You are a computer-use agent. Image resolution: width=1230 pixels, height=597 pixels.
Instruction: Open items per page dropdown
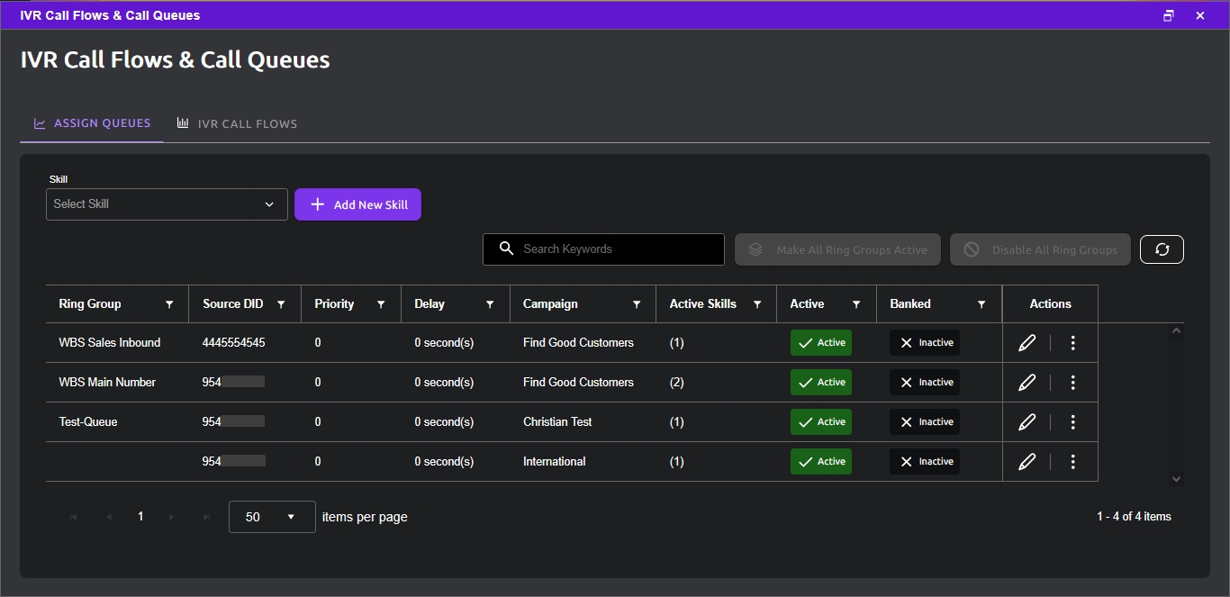tap(272, 517)
